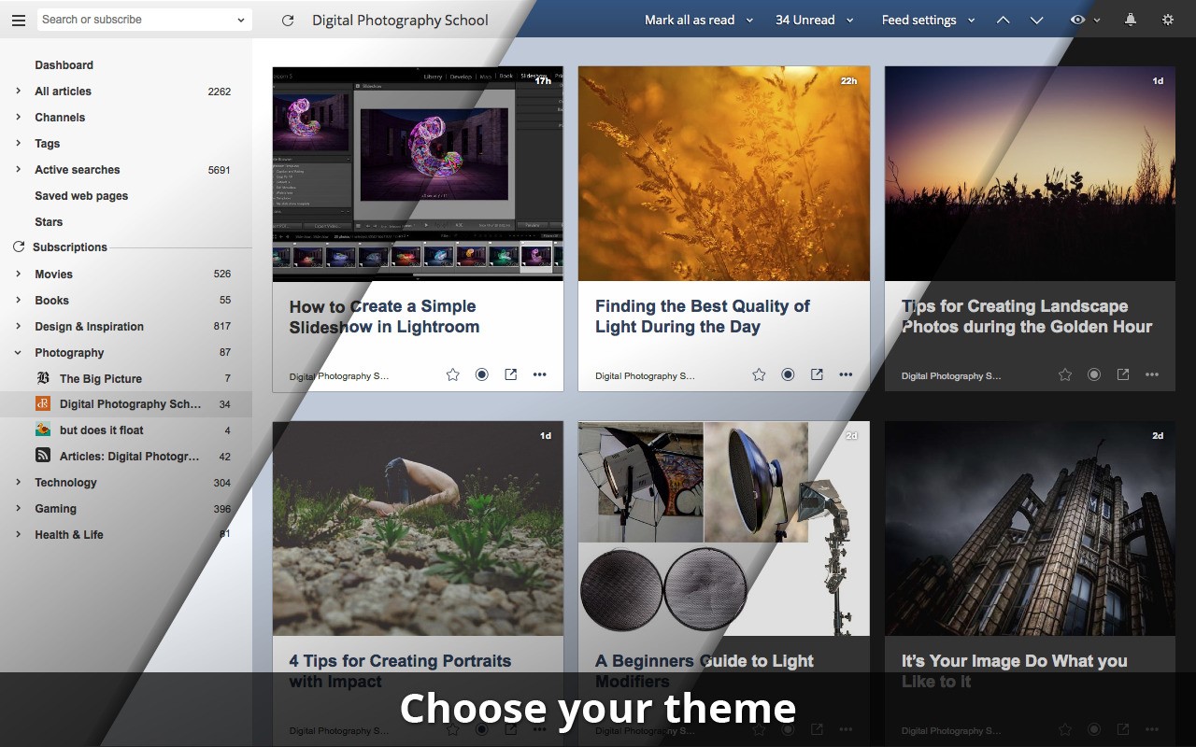Expand the Channels section
This screenshot has height=747, width=1196.
[19, 117]
